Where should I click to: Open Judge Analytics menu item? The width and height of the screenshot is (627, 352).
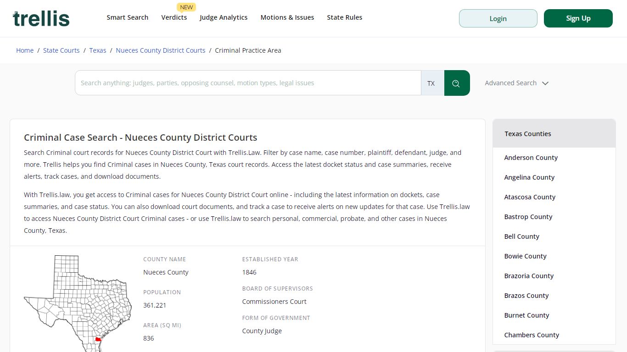(224, 17)
